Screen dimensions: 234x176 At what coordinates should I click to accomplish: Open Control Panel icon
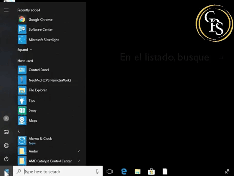(22, 70)
